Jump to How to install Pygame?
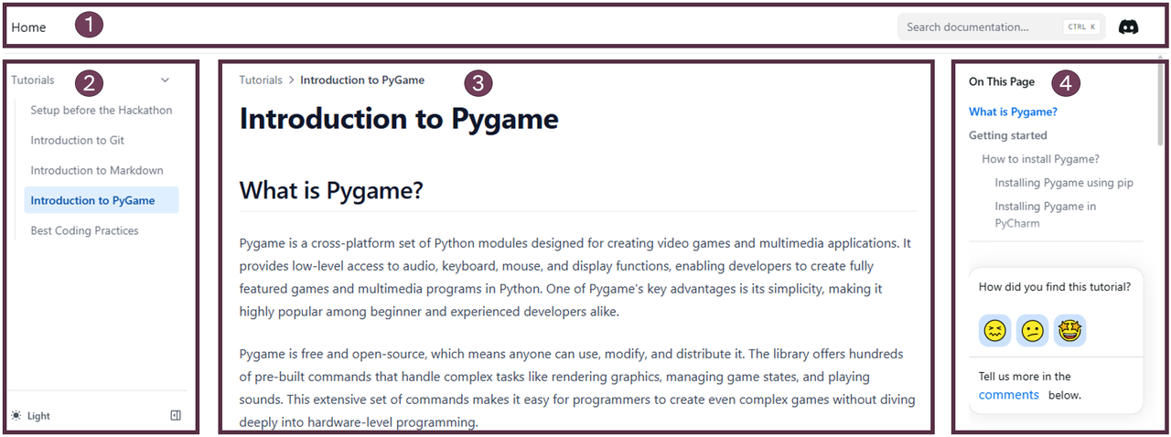This screenshot has height=437, width=1171. [x=1041, y=159]
